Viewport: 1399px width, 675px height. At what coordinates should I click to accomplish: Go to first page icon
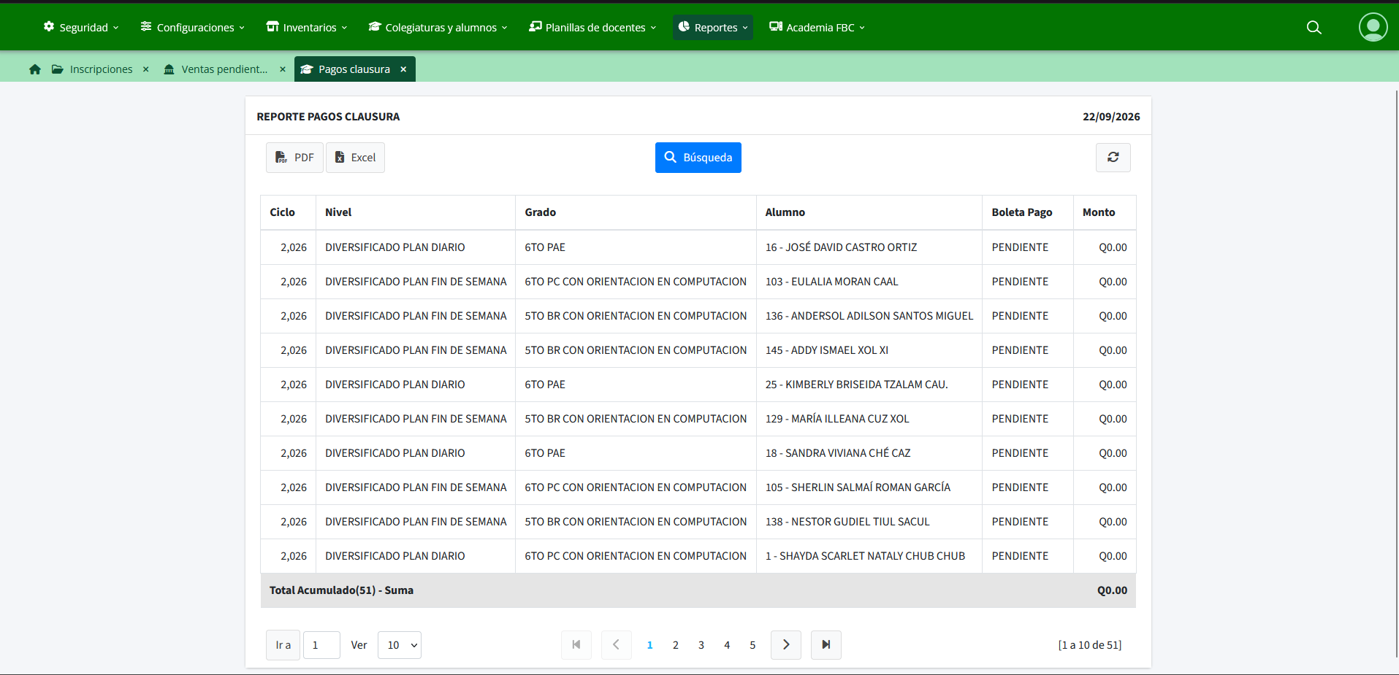pos(576,645)
